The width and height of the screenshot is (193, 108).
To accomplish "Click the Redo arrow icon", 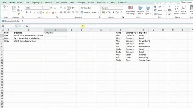I will coord(5,10).
